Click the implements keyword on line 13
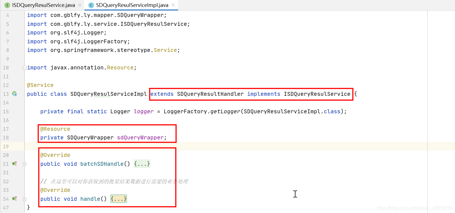This screenshot has width=455, height=213. pyautogui.click(x=264, y=94)
